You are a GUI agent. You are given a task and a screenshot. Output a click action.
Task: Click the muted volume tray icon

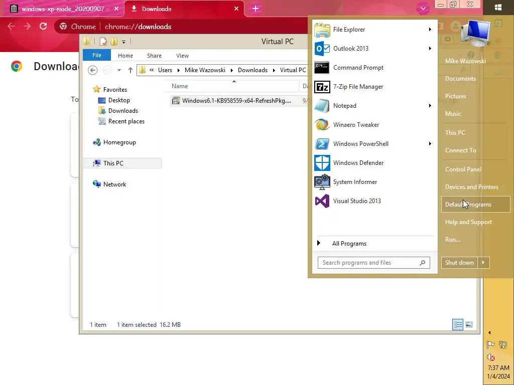[490, 357]
